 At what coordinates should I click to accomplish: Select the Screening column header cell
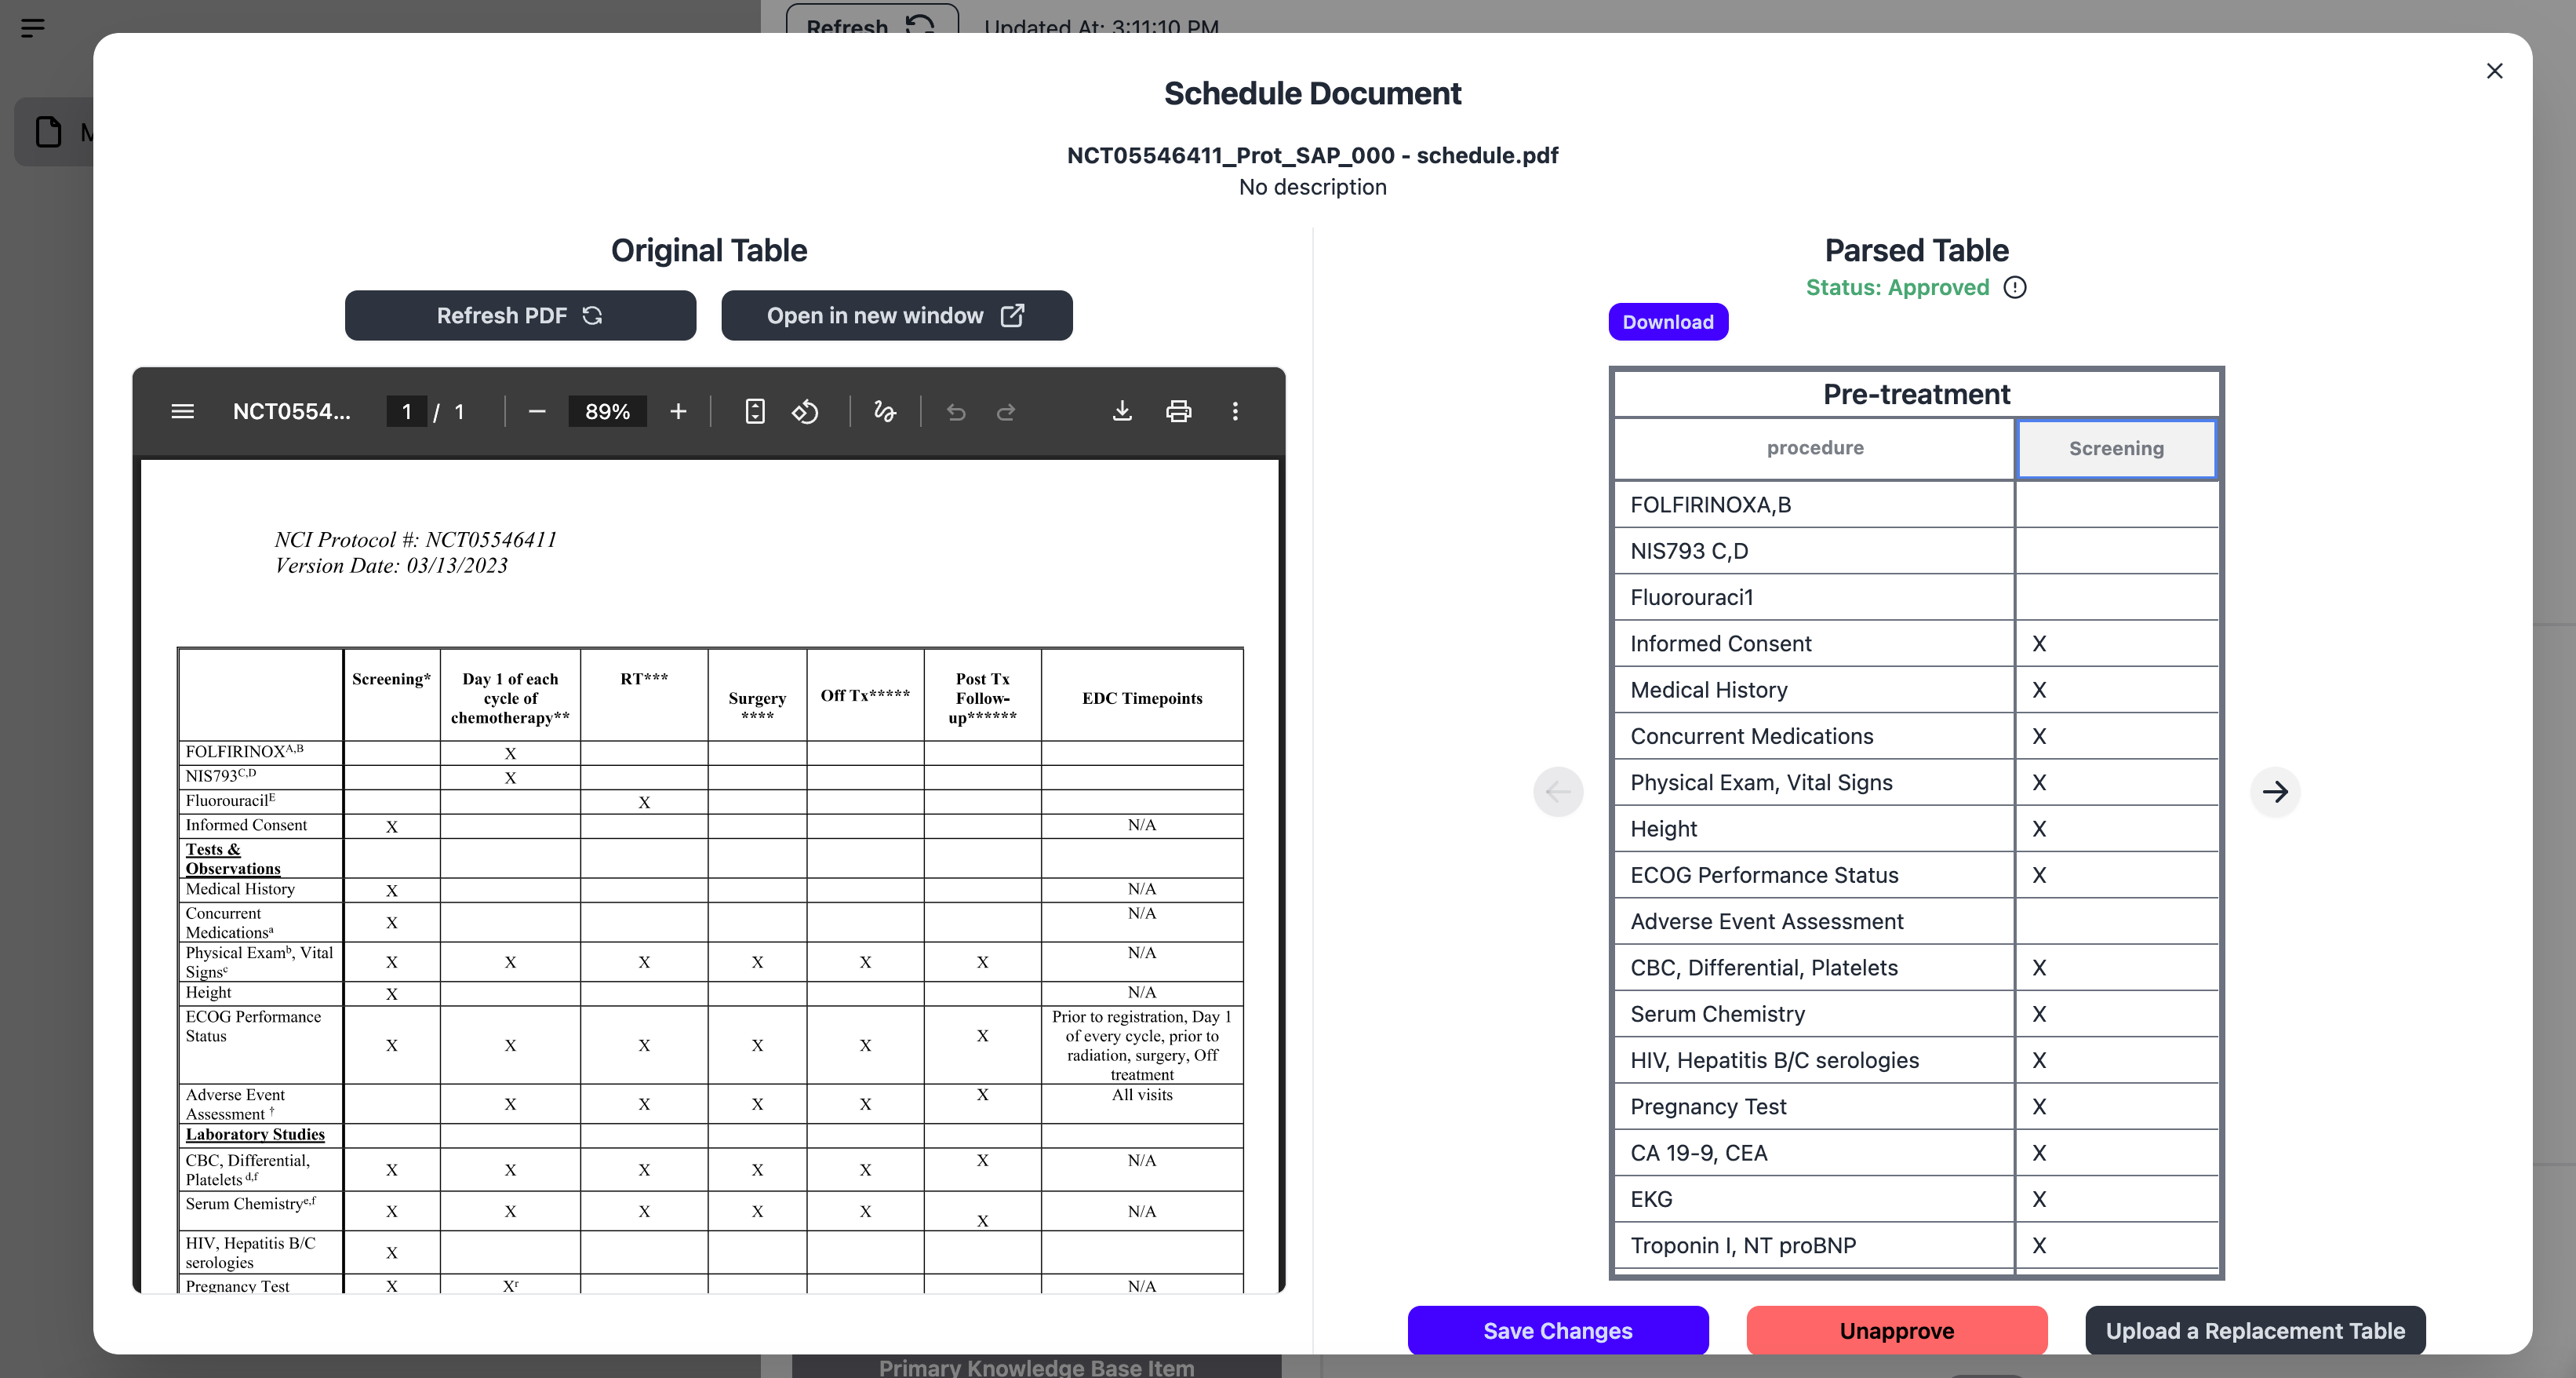[2115, 448]
